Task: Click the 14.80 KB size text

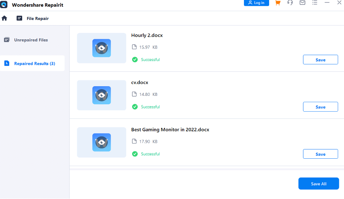Action: 148,94
